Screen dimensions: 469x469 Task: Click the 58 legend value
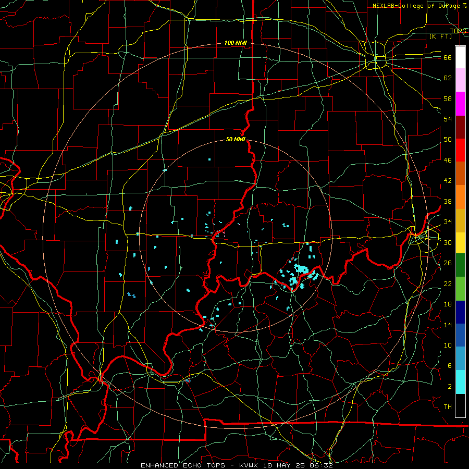coord(448,98)
